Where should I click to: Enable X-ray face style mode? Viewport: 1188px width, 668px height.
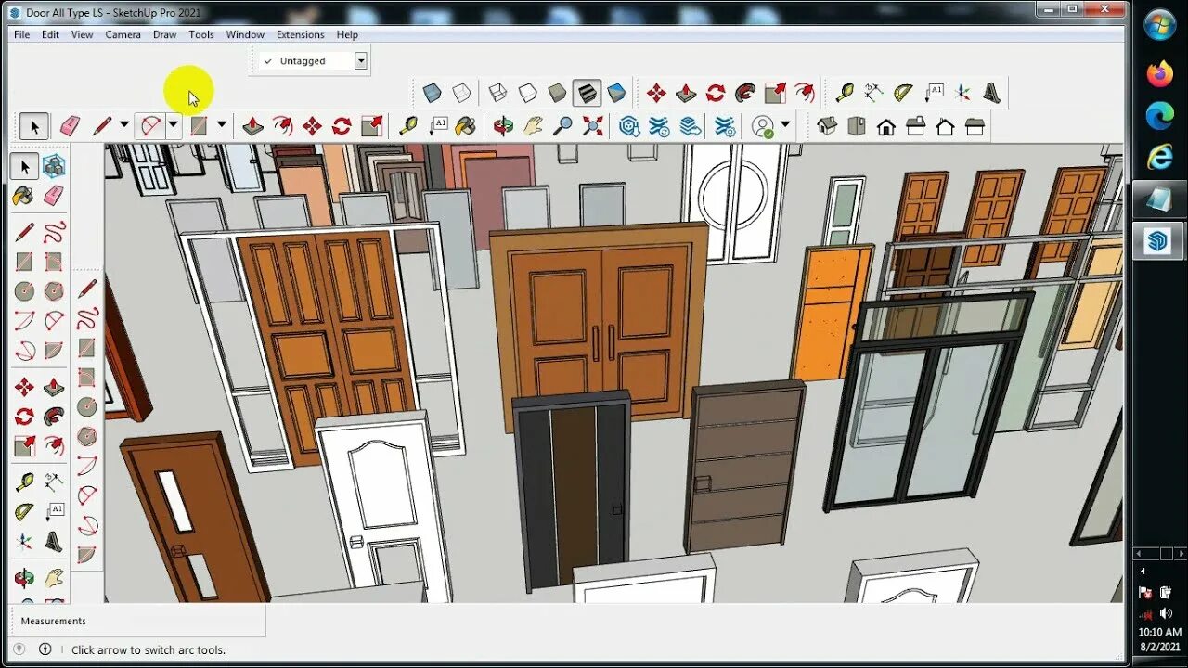click(431, 92)
